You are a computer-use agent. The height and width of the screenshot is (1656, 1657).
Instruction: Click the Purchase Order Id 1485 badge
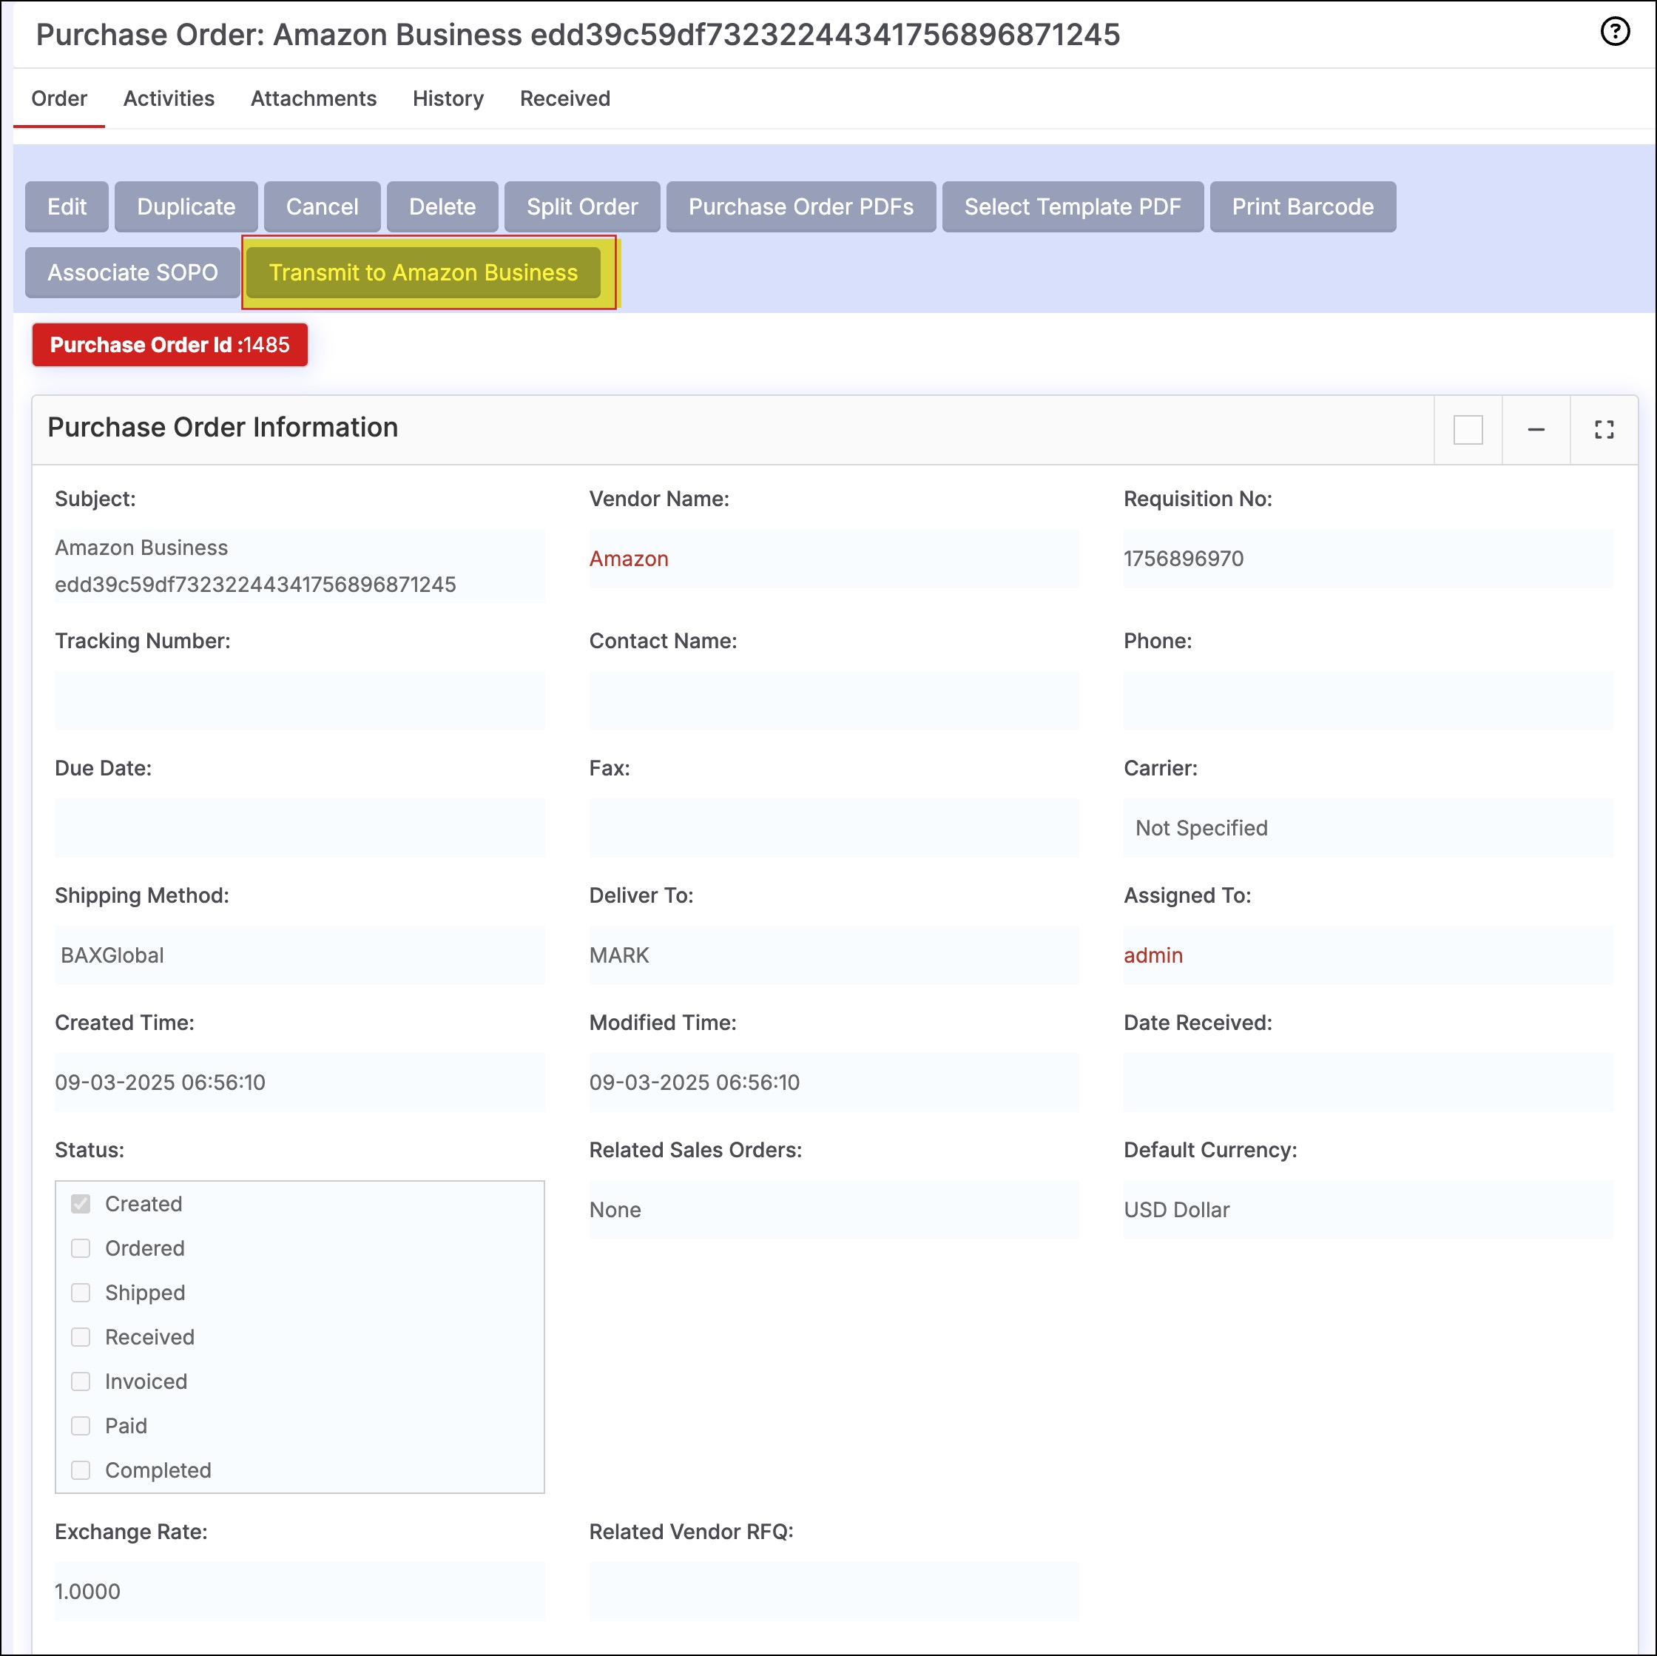(x=170, y=345)
